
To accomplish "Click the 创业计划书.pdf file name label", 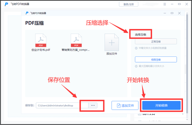I will coord(40,50).
